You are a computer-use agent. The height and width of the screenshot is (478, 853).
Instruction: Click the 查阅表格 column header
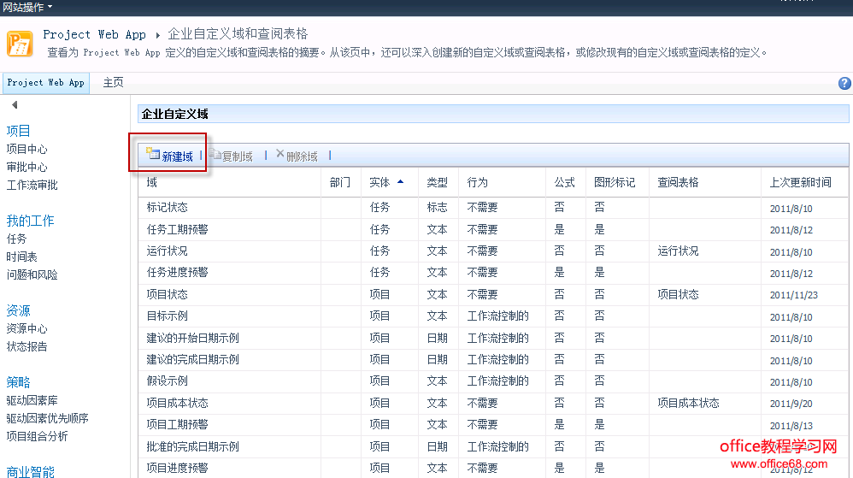(x=678, y=182)
